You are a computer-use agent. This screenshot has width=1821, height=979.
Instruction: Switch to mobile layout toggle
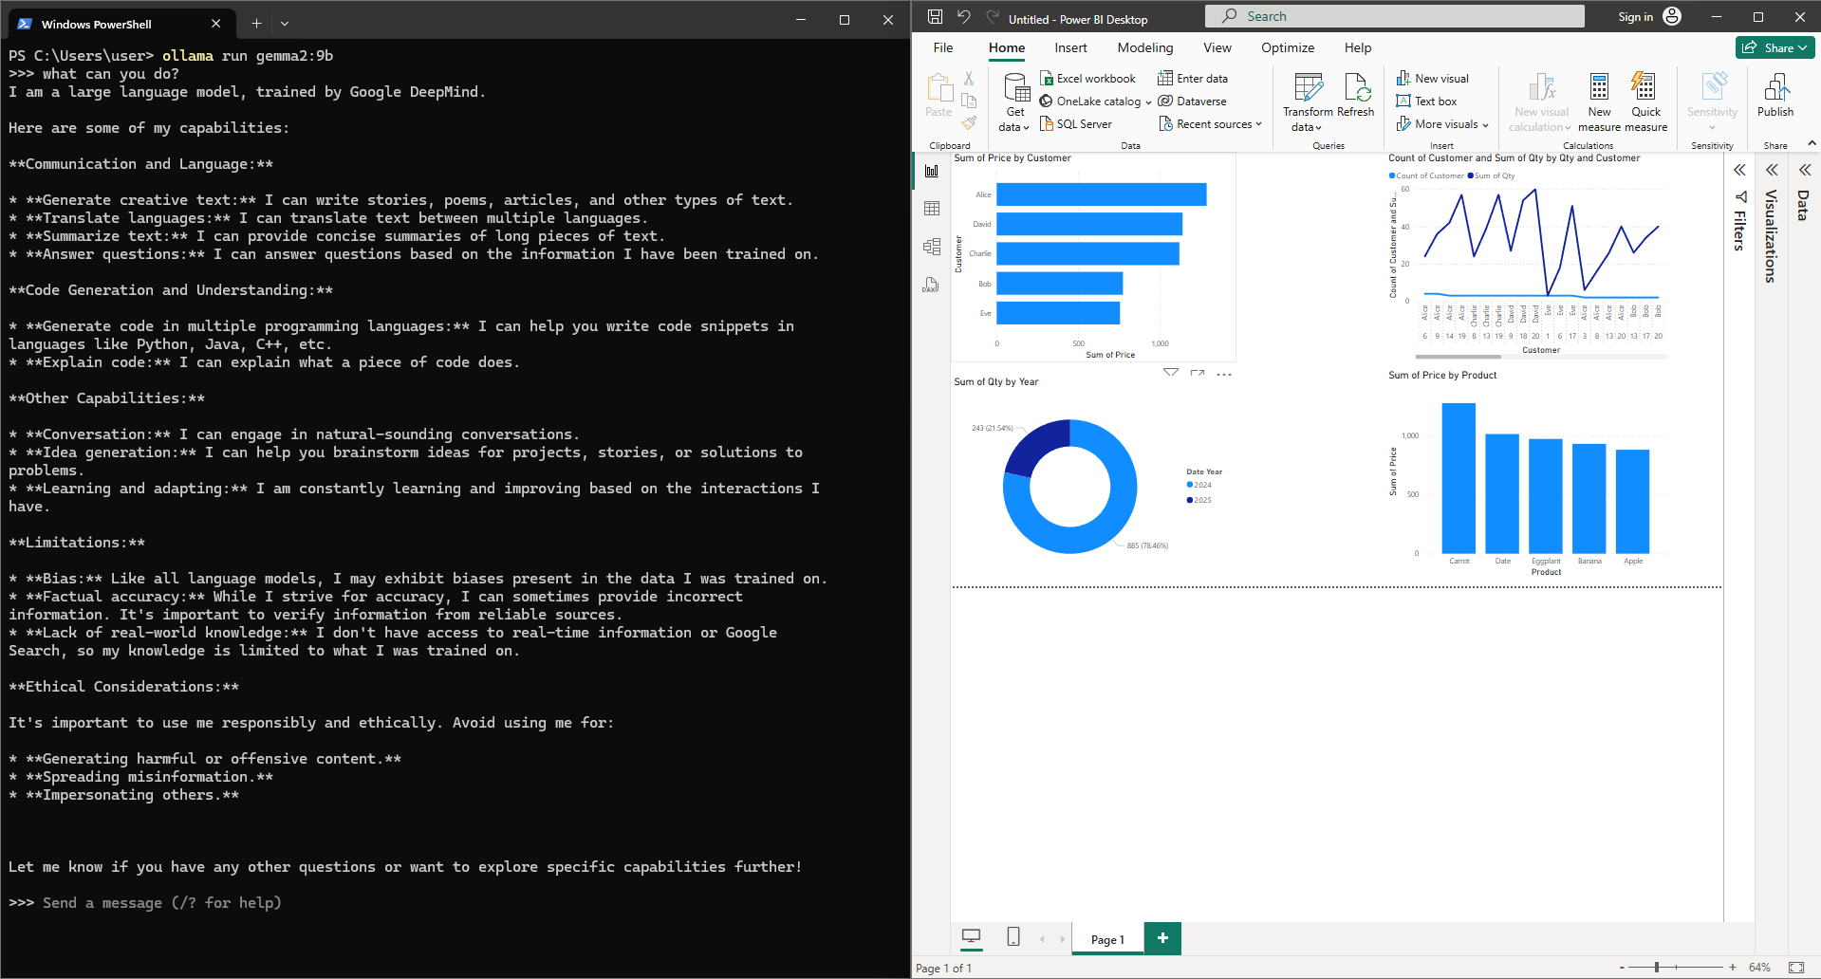tap(1013, 937)
